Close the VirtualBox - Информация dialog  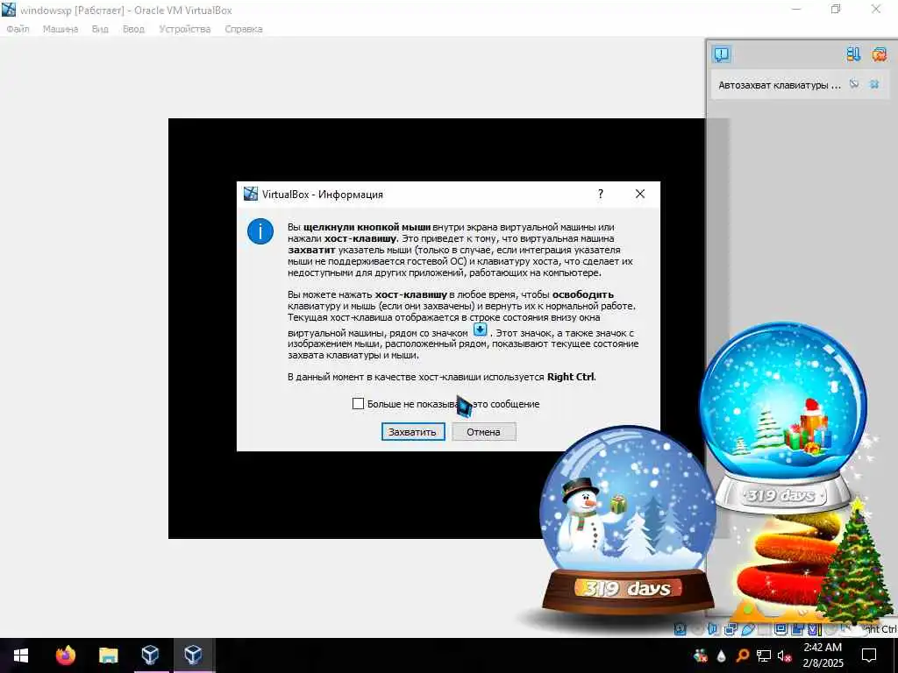pyautogui.click(x=639, y=194)
